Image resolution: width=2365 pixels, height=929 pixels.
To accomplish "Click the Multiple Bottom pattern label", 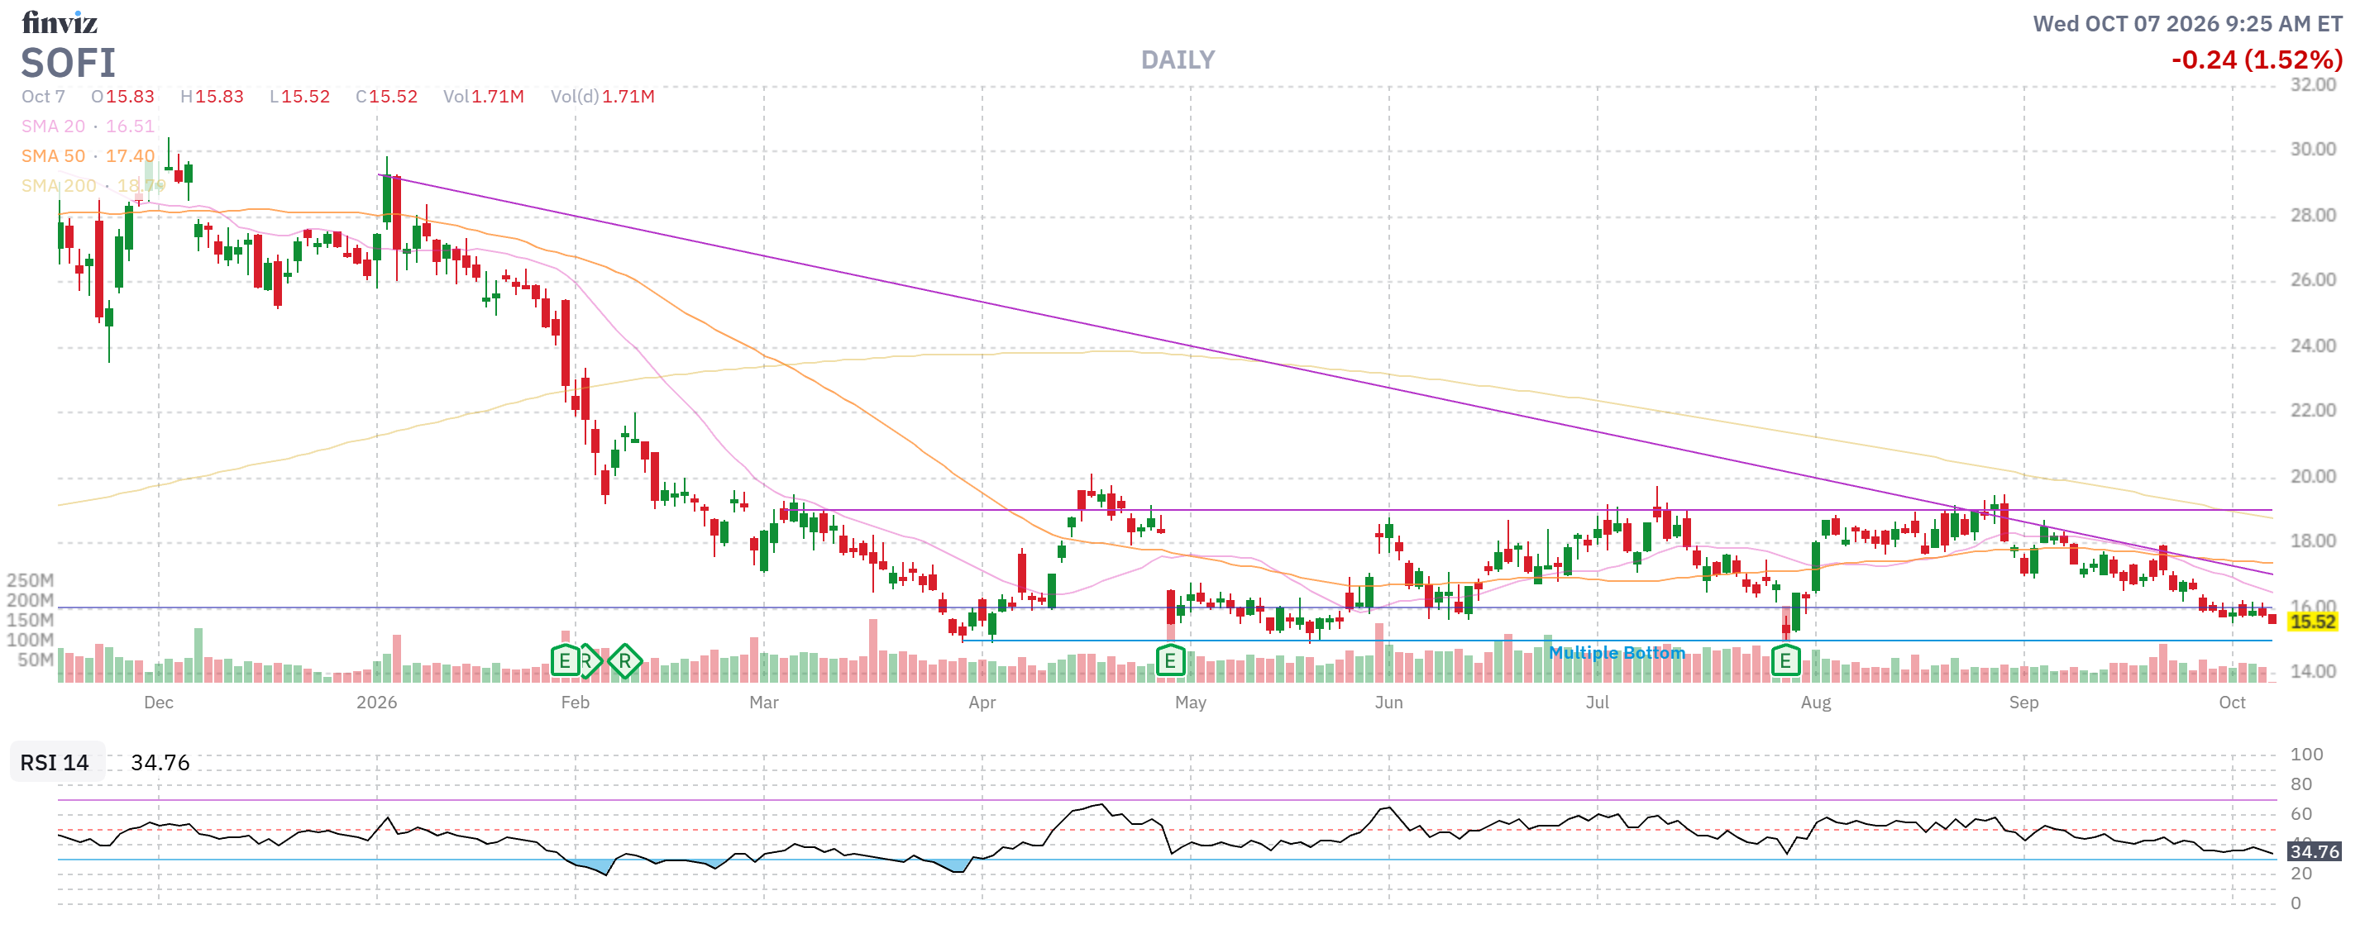I will coord(1616,653).
